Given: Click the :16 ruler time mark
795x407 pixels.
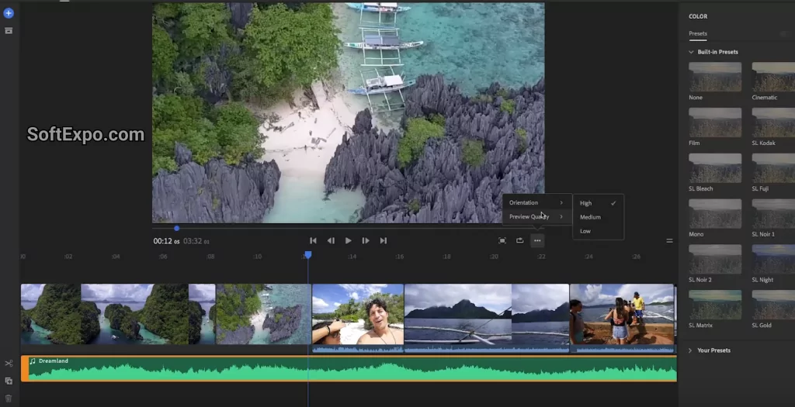Looking at the screenshot, I should click(x=400, y=257).
